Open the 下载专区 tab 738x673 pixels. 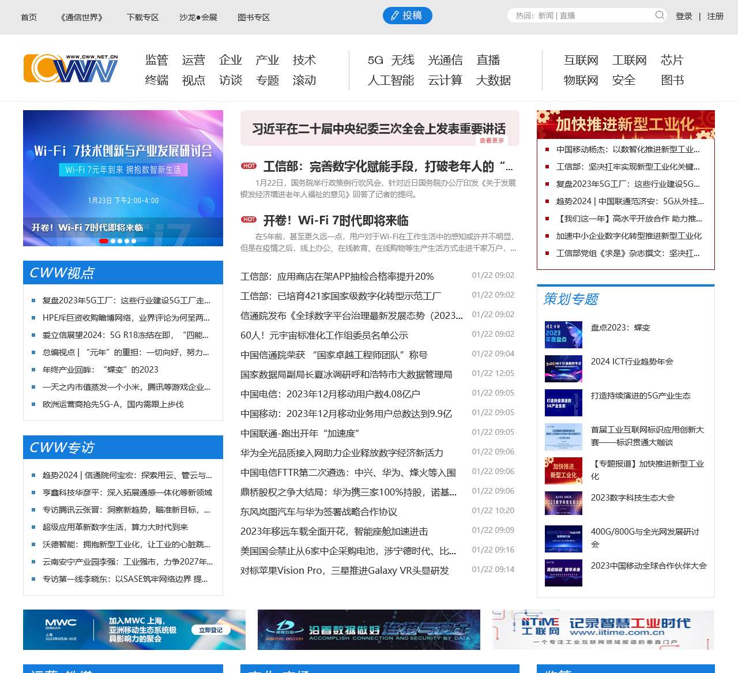point(142,17)
